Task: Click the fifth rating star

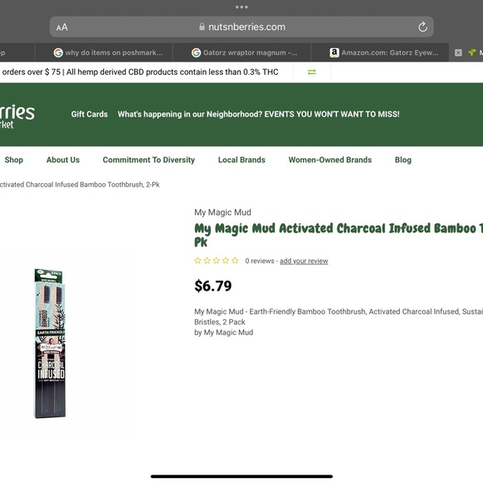Action: pyautogui.click(x=235, y=261)
